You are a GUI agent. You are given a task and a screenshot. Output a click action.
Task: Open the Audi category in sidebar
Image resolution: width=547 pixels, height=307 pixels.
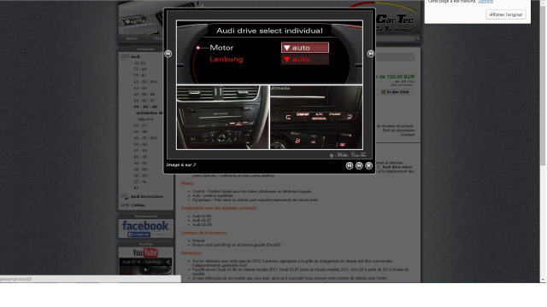(135, 57)
